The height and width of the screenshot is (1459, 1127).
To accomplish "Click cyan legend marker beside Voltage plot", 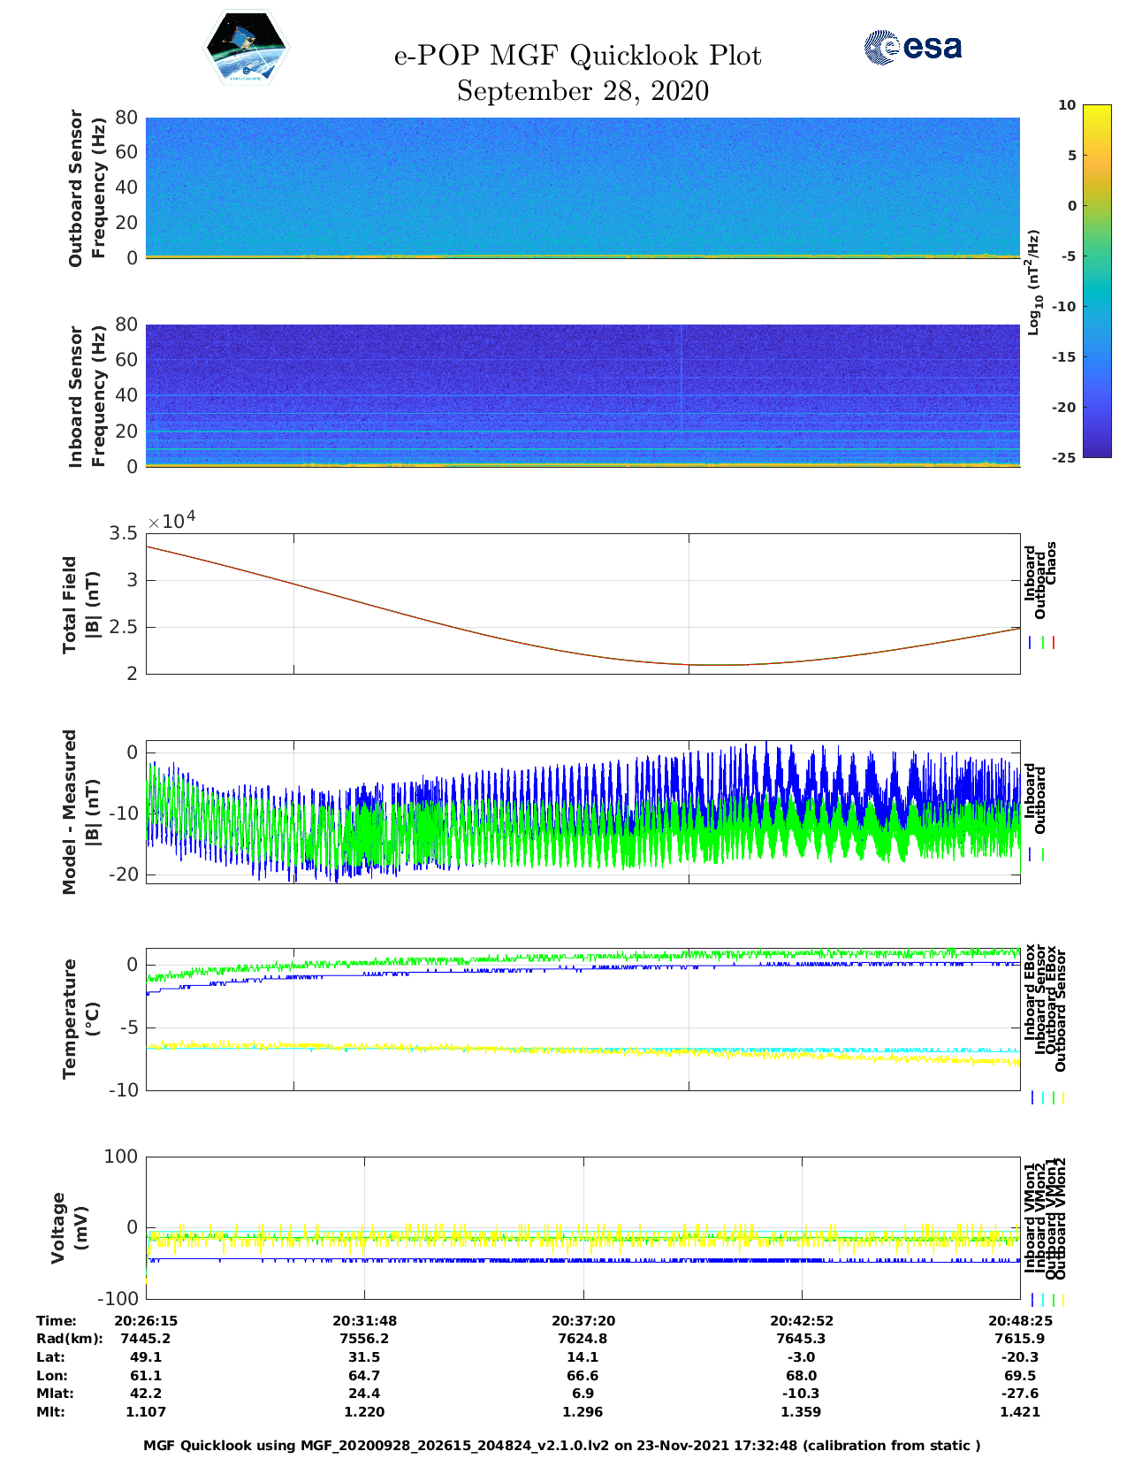I will (x=1042, y=1300).
